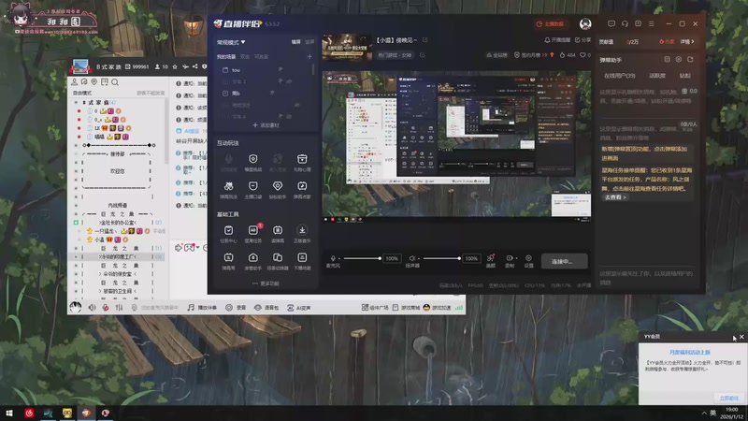Click the refresh icon in 弹幕助手 panel
748x421 pixels.
pyautogui.click(x=690, y=60)
